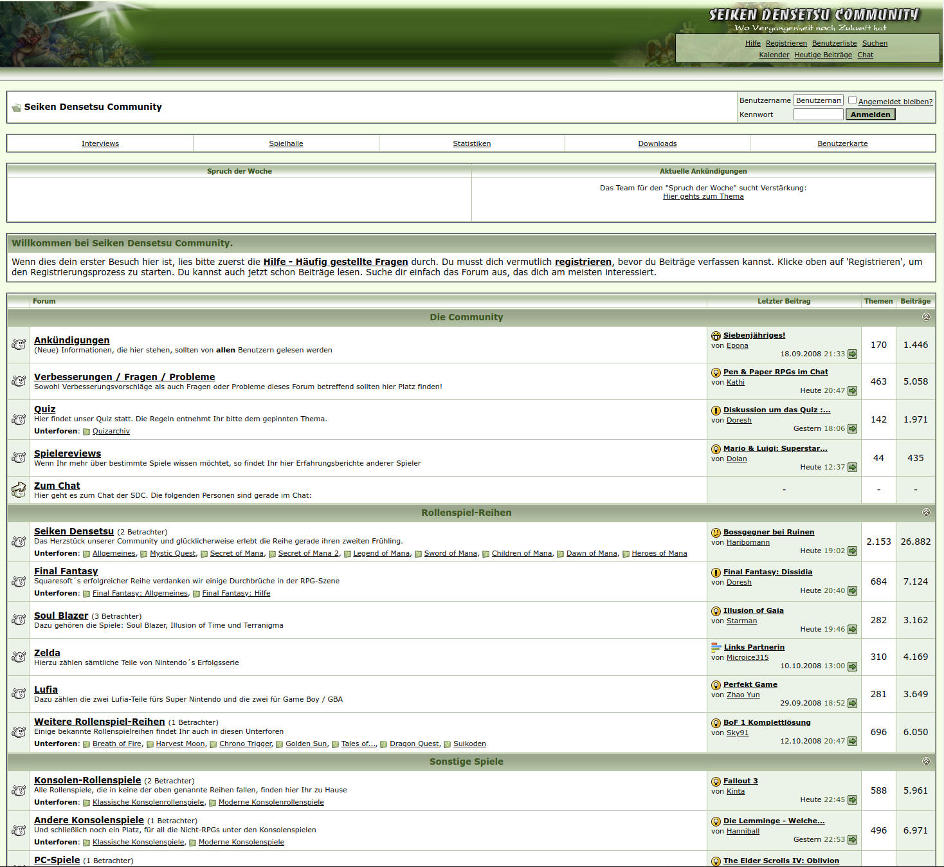Collapse the Rollenspiel-Reihen category

(926, 513)
